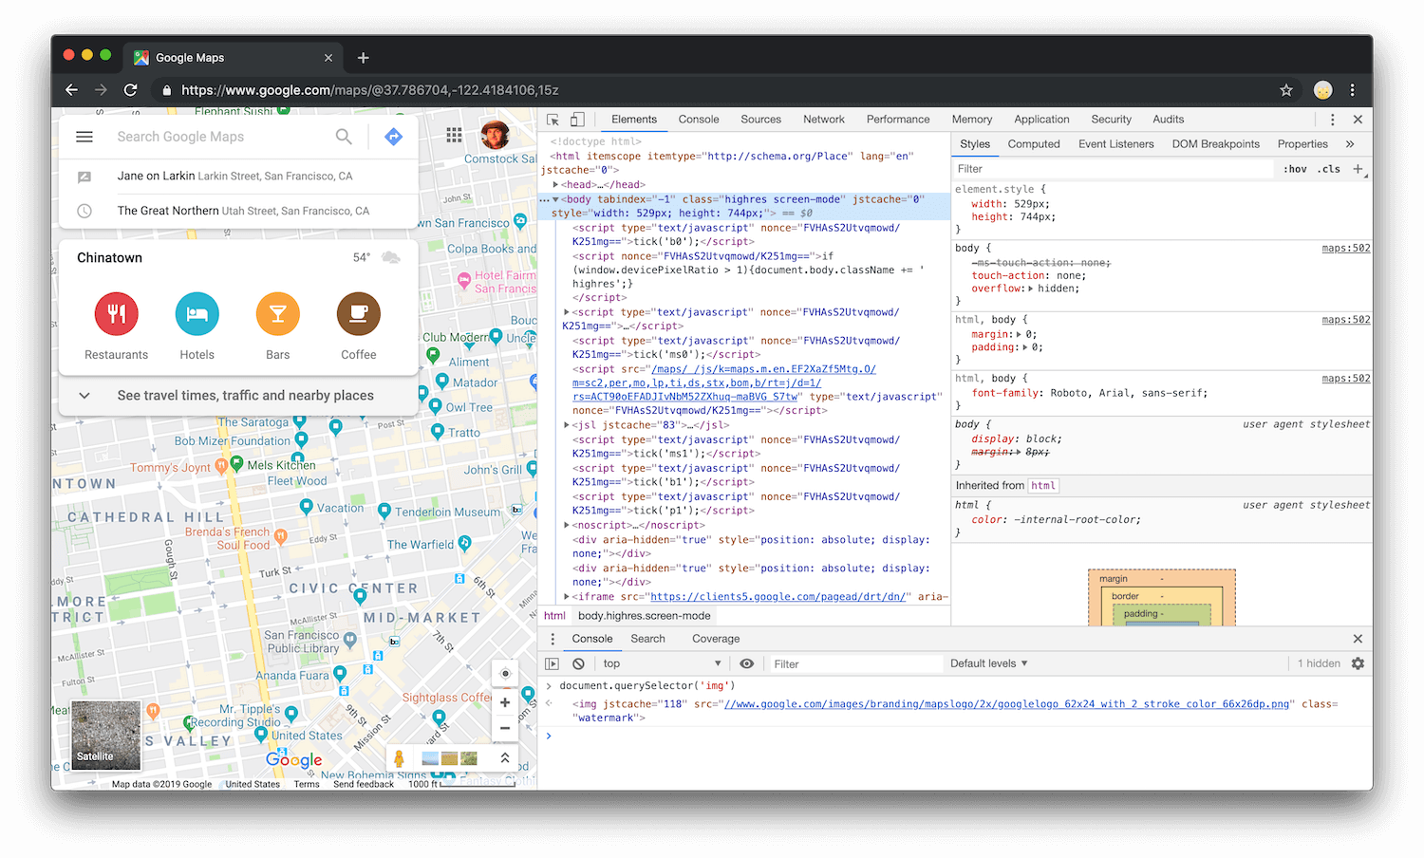Open the top frame context dropdown
The height and width of the screenshot is (858, 1424).
click(660, 663)
